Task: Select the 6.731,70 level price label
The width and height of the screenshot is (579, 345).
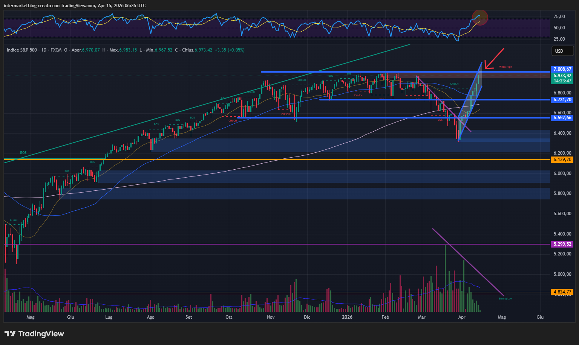Action: point(562,100)
